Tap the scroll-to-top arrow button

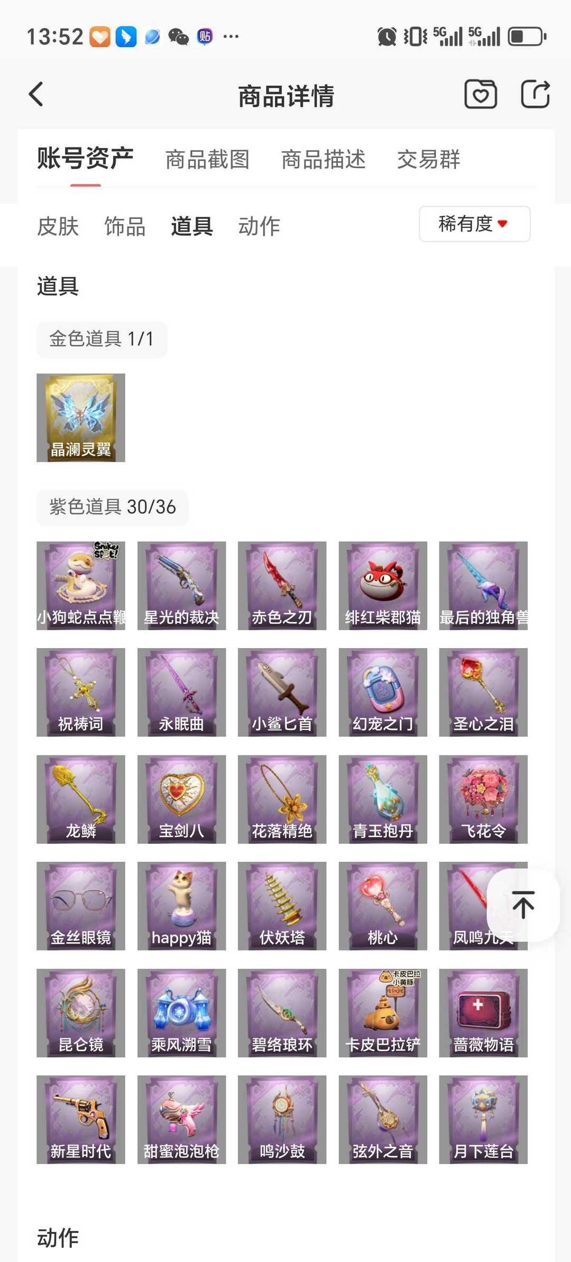[x=523, y=905]
